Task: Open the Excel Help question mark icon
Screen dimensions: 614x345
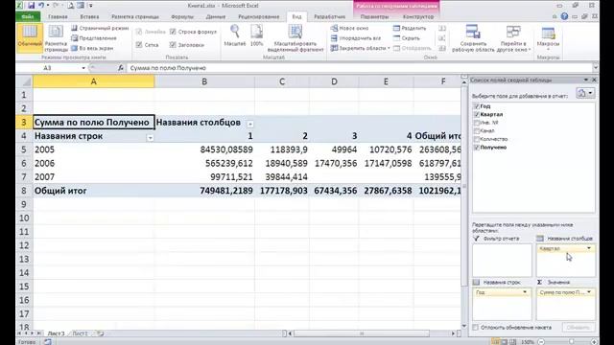Action: [564, 16]
